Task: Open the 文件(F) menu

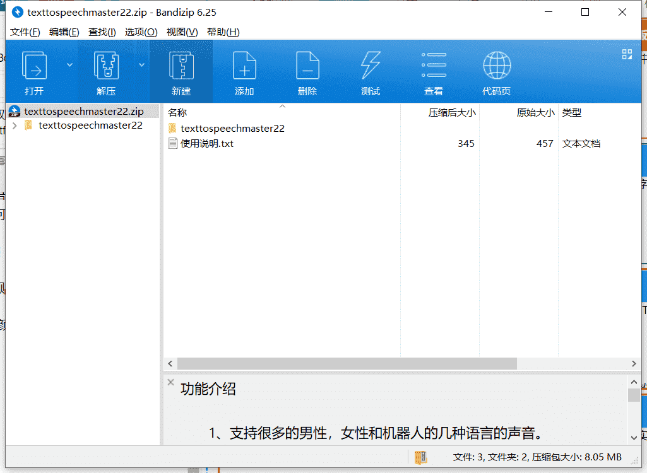Action: pyautogui.click(x=25, y=32)
